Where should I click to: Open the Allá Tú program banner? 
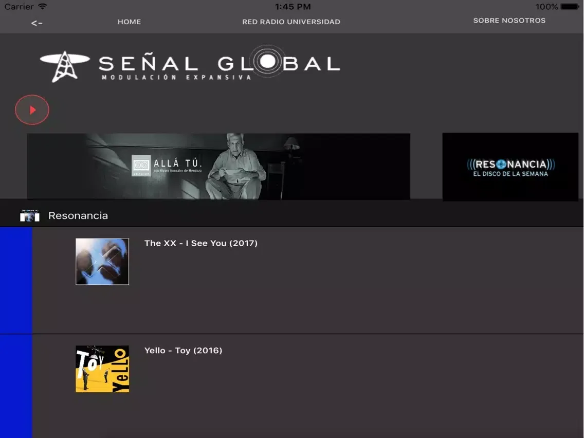tap(218, 167)
